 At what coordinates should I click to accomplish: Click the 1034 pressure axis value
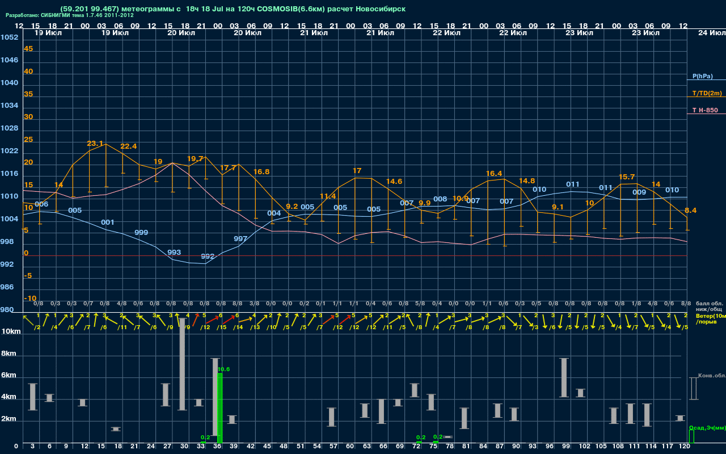pyautogui.click(x=9, y=106)
